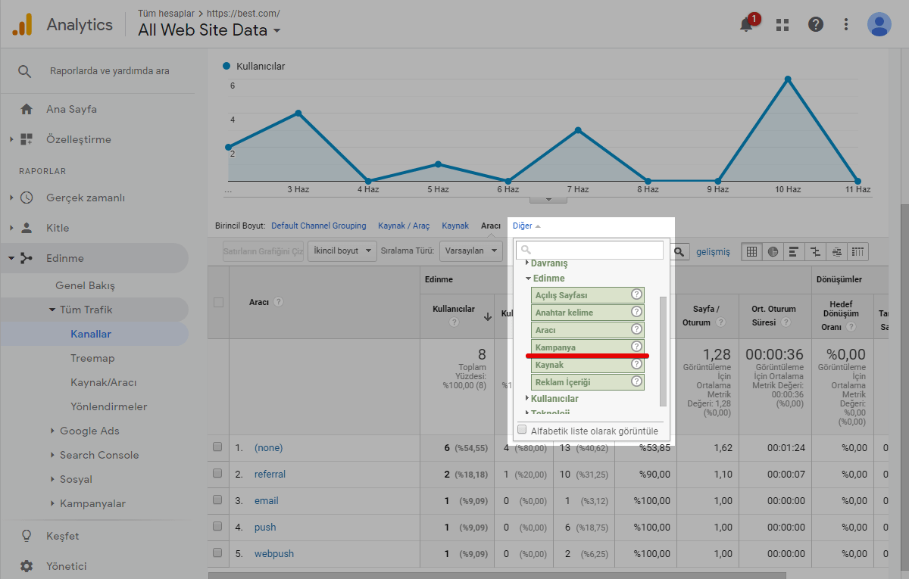
Task: Switch table to performance bar view
Action: point(794,252)
